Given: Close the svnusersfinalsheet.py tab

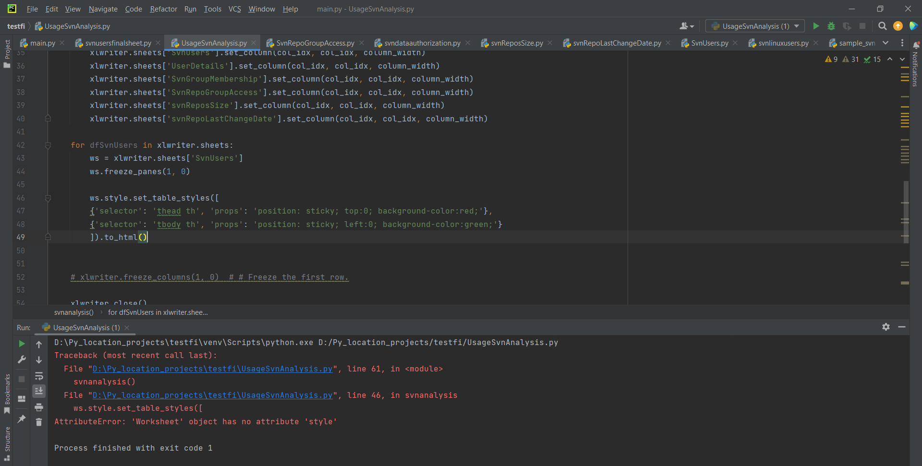Looking at the screenshot, I should pyautogui.click(x=158, y=43).
